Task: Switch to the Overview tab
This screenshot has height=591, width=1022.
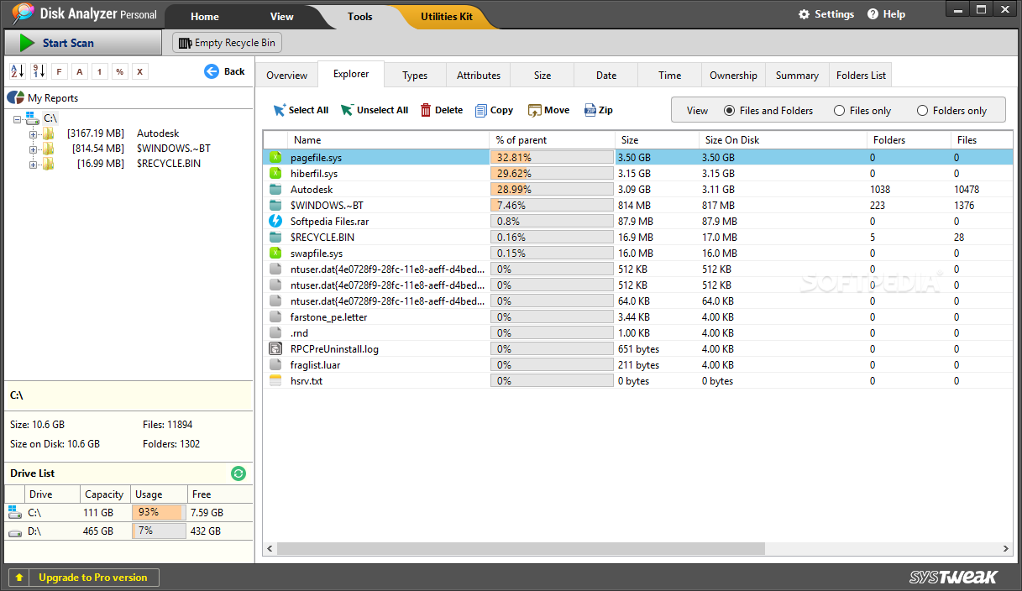Action: [x=287, y=76]
